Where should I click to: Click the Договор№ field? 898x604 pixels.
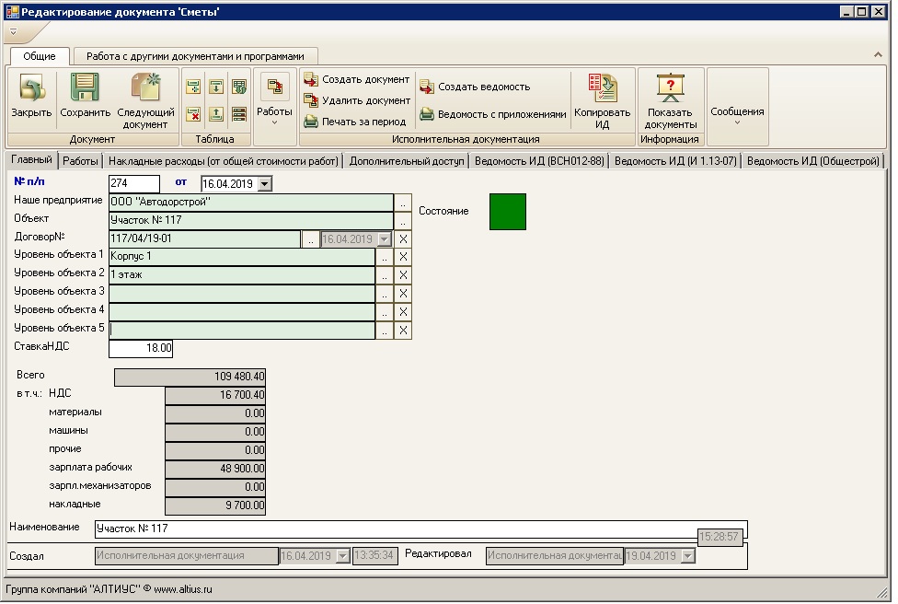(x=204, y=239)
